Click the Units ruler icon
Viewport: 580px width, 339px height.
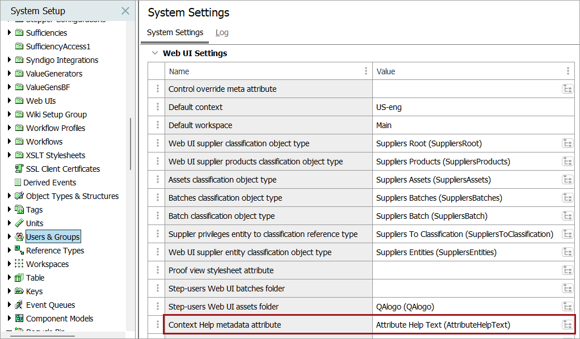19,223
